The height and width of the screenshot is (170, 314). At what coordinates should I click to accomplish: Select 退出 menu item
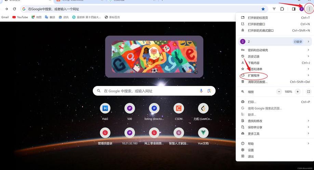[275, 156]
